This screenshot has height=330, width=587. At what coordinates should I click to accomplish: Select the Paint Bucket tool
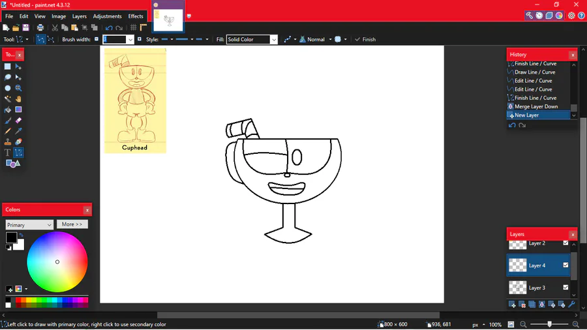tap(7, 110)
